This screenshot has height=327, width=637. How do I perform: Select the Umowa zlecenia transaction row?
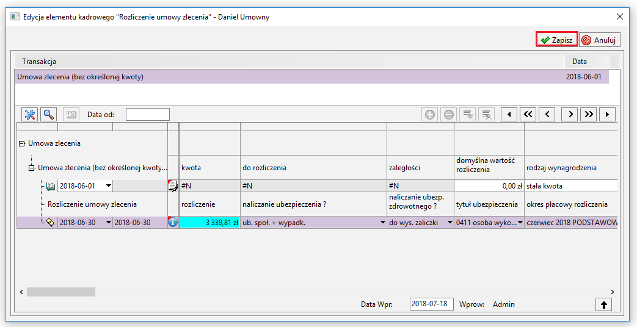point(312,77)
